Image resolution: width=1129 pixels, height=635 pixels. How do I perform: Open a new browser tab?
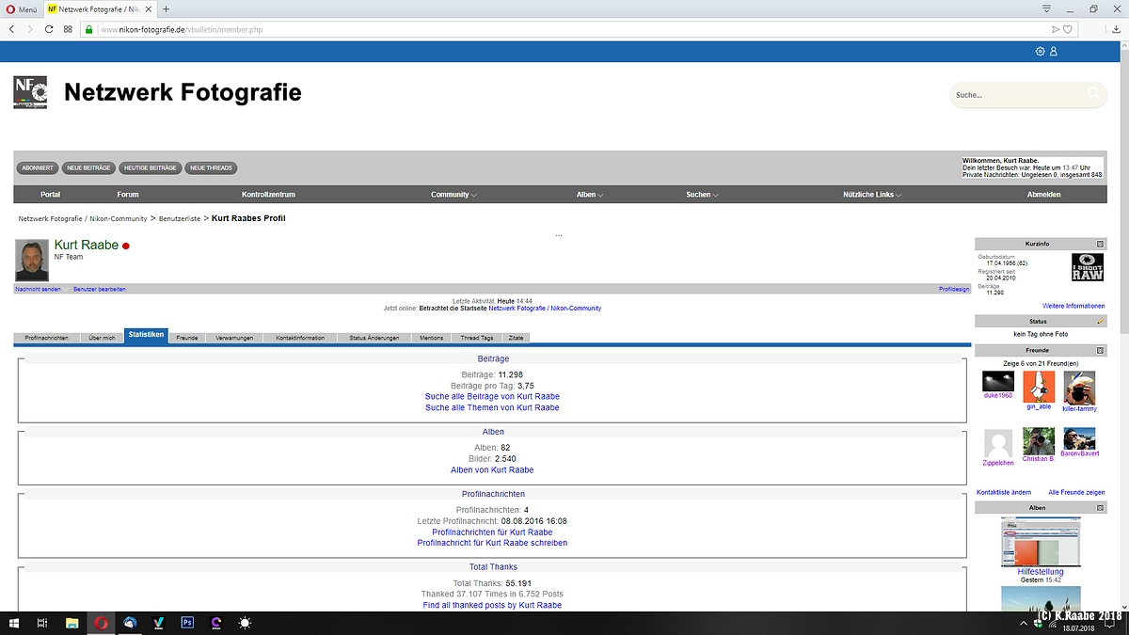[x=167, y=8]
